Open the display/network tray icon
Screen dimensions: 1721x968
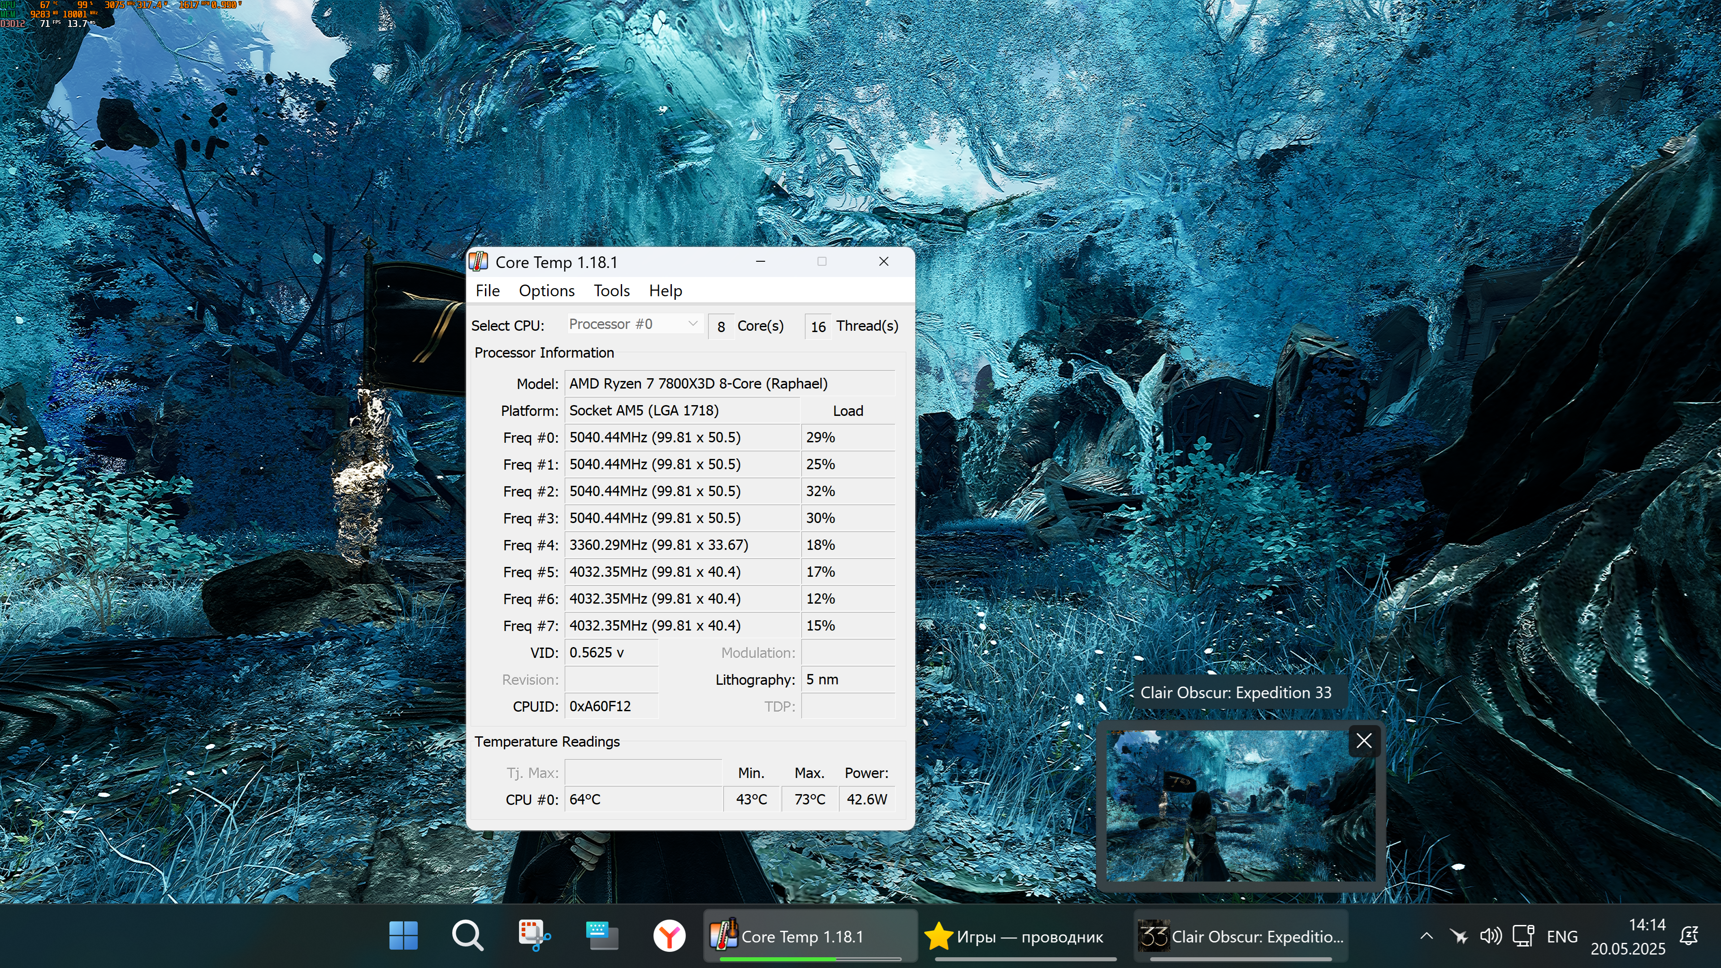point(1523,936)
